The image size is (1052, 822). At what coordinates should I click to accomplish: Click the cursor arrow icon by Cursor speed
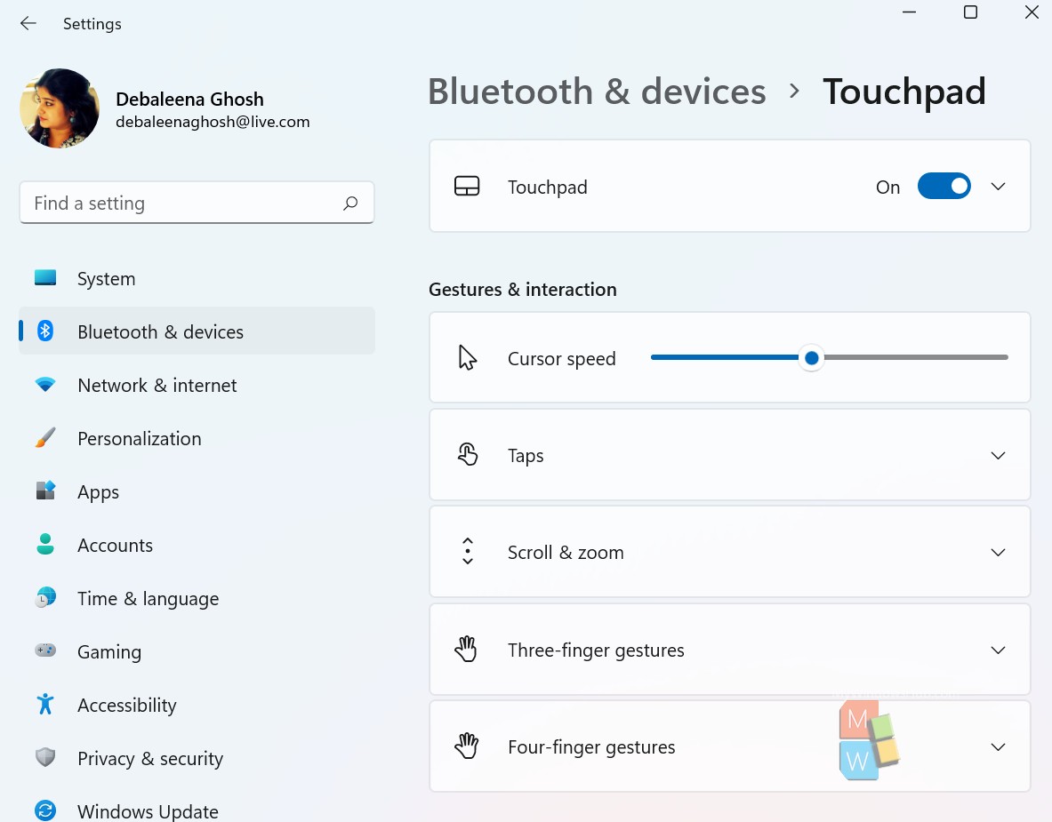467,357
